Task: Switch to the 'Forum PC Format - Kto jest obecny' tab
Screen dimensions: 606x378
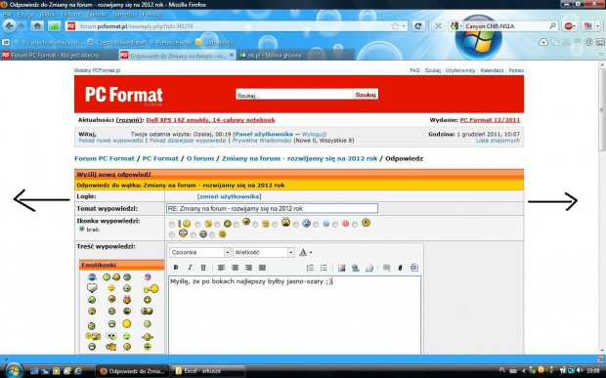Action: click(x=55, y=56)
